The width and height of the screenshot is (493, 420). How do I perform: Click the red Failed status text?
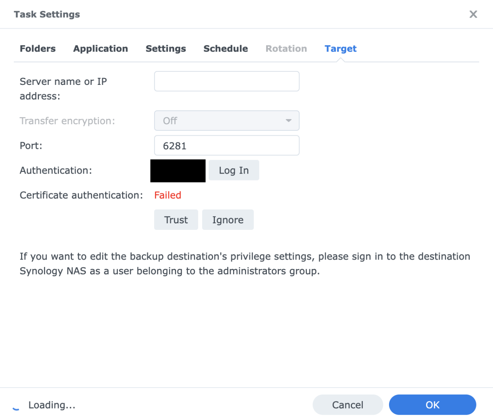(168, 195)
